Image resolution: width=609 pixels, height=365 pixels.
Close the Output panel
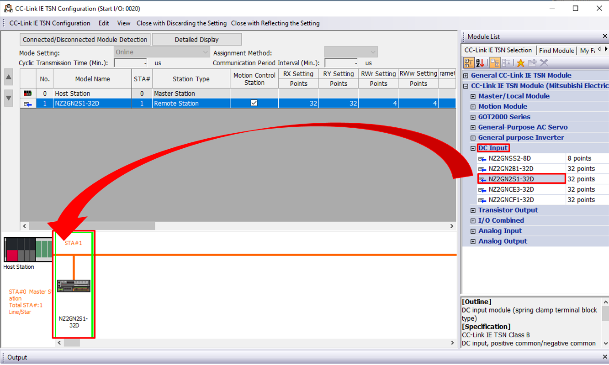[605, 357]
